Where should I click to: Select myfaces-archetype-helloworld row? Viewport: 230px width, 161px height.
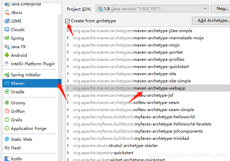[x=148, y=117]
